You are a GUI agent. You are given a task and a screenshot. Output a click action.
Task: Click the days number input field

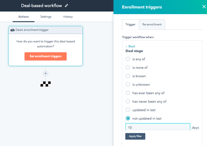pyautogui.click(x=157, y=127)
